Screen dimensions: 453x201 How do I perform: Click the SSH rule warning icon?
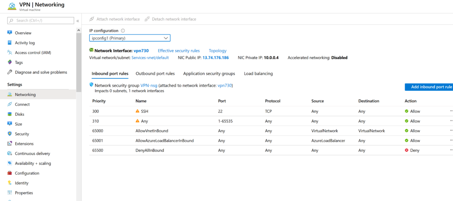click(x=138, y=111)
